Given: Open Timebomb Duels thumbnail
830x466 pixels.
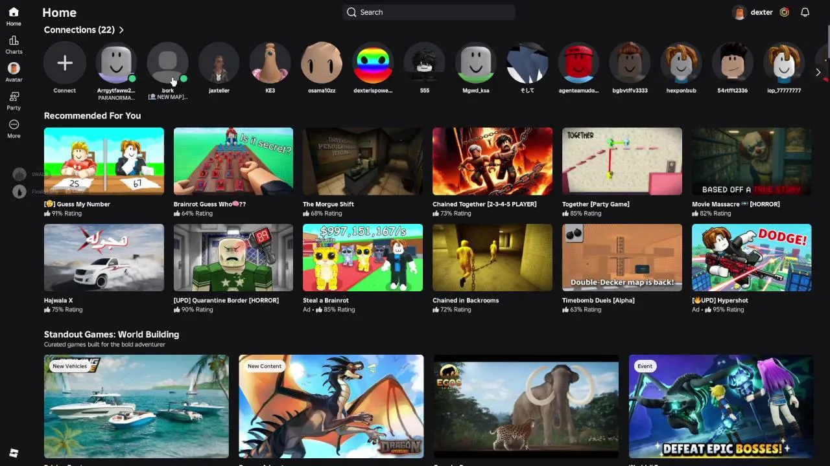Looking at the screenshot, I should [x=622, y=258].
